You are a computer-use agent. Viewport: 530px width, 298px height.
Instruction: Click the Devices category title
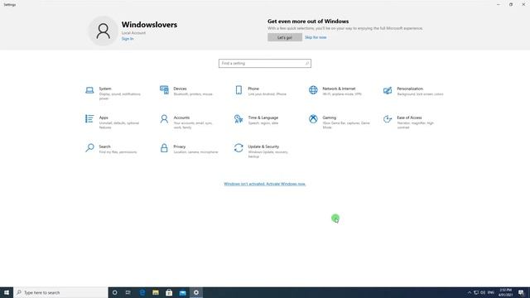[x=180, y=89]
